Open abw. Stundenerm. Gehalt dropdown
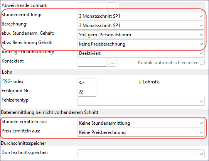Image resolution: width=209 pixels, height=161 pixels. pos(141,35)
